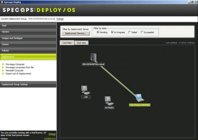Click the Specops Deploy title bar app icon
Screen dimensions: 198x140
[2, 2]
